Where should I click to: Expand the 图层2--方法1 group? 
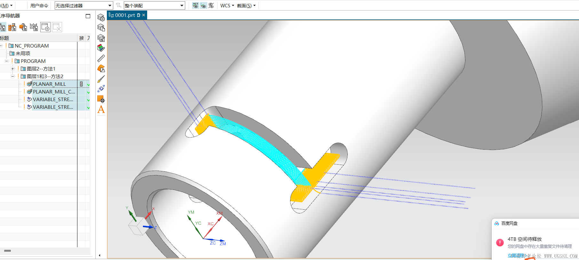click(x=12, y=69)
